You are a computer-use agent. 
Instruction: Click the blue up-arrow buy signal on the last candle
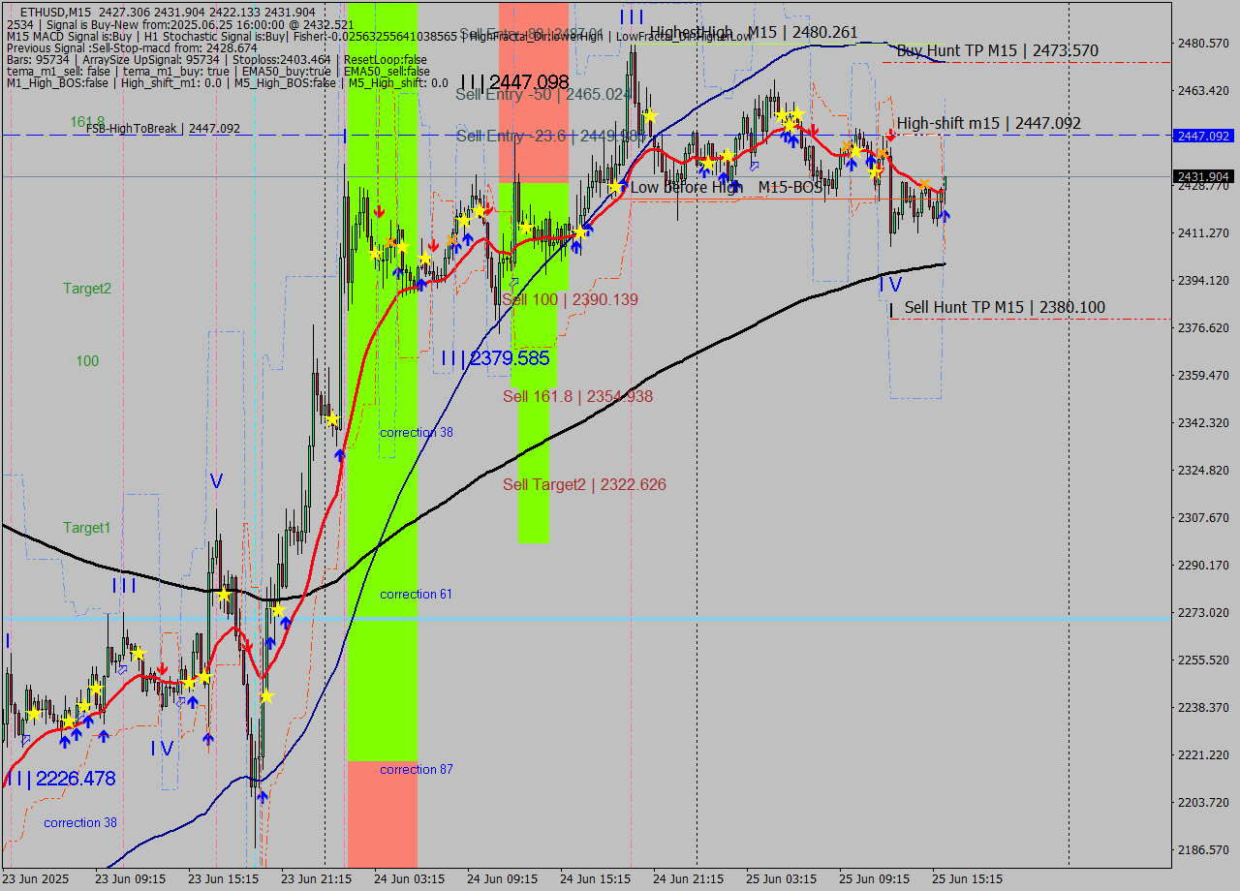[x=945, y=216]
